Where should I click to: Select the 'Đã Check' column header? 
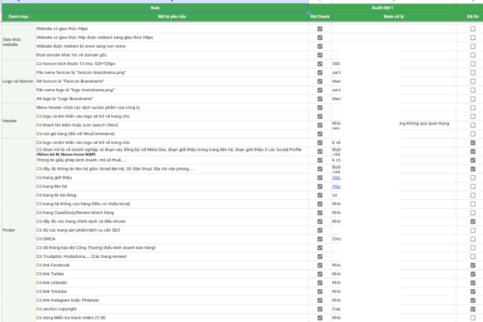[320, 16]
